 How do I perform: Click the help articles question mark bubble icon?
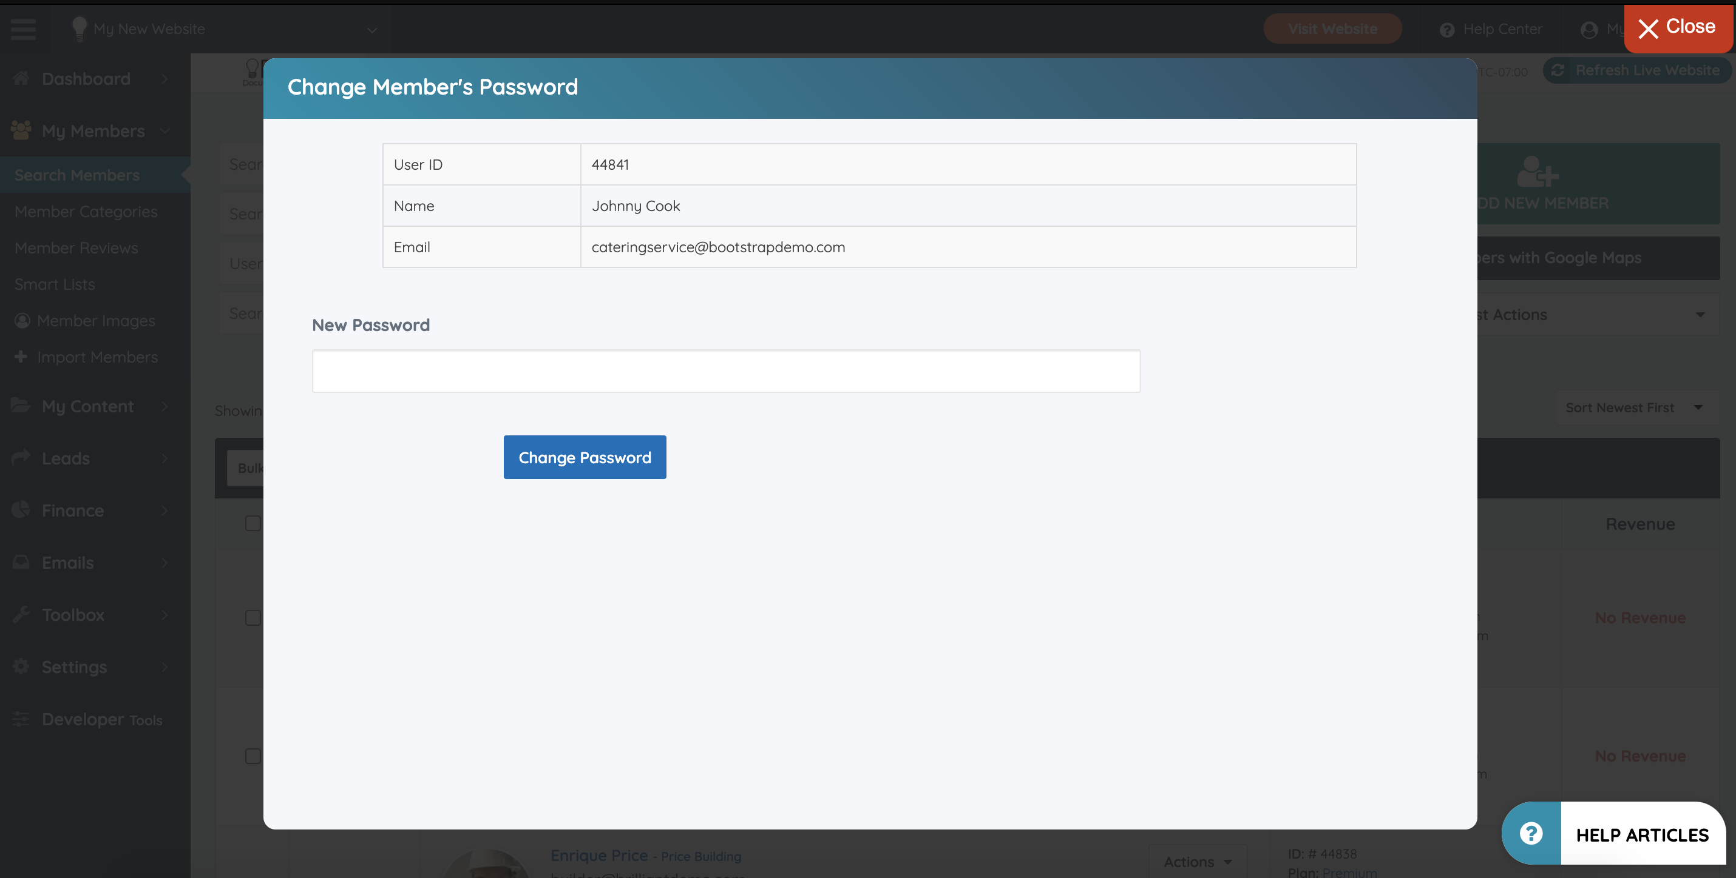click(x=1531, y=834)
